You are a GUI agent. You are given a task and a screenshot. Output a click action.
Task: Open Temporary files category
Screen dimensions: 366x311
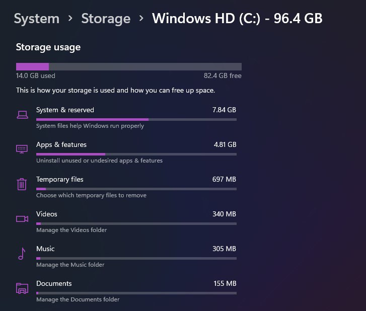(126, 187)
